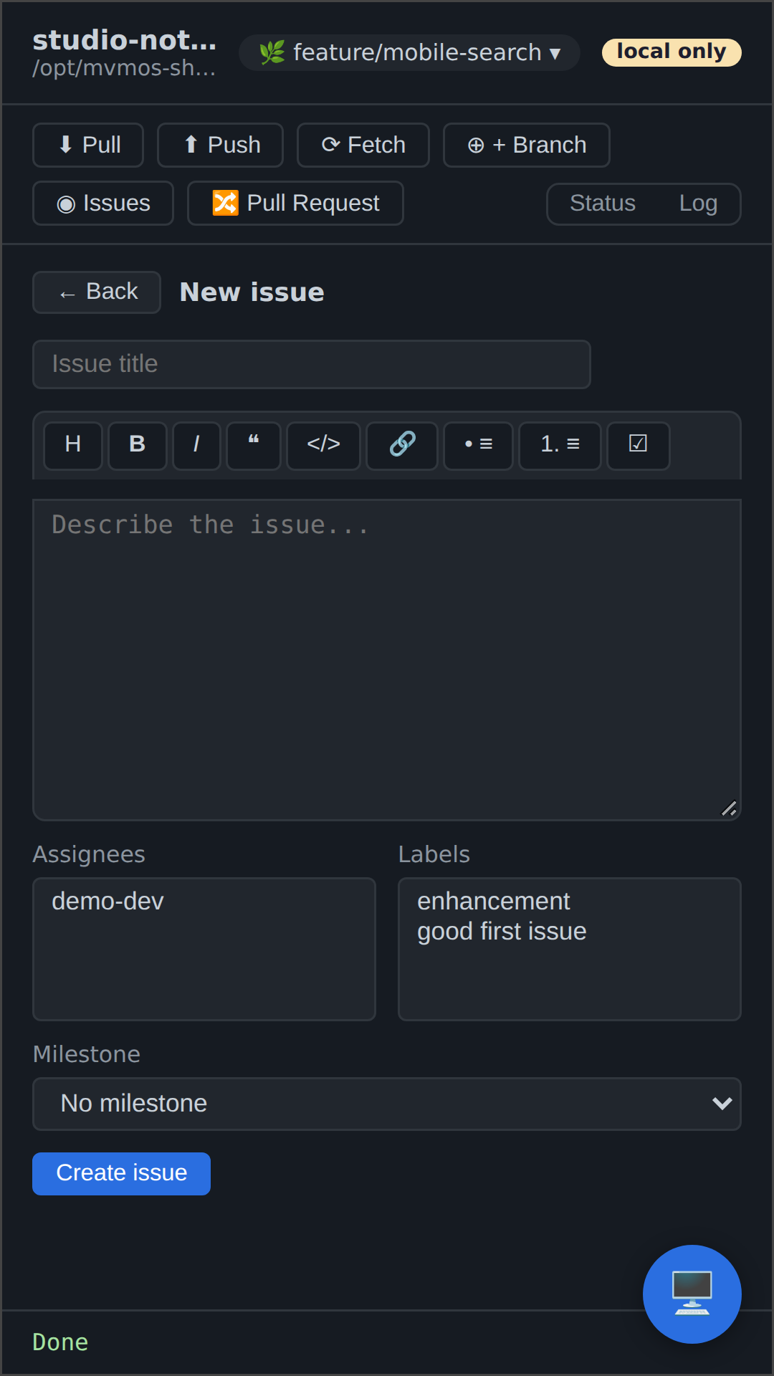
Task: Click the Pull button
Action: pyautogui.click(x=88, y=145)
